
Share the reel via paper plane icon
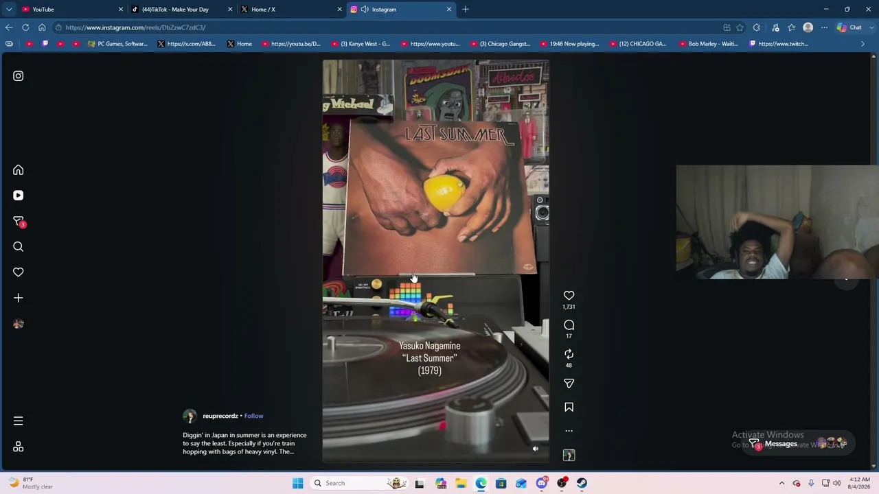pyautogui.click(x=569, y=384)
